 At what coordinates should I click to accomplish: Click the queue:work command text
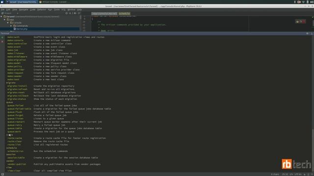click(14, 132)
